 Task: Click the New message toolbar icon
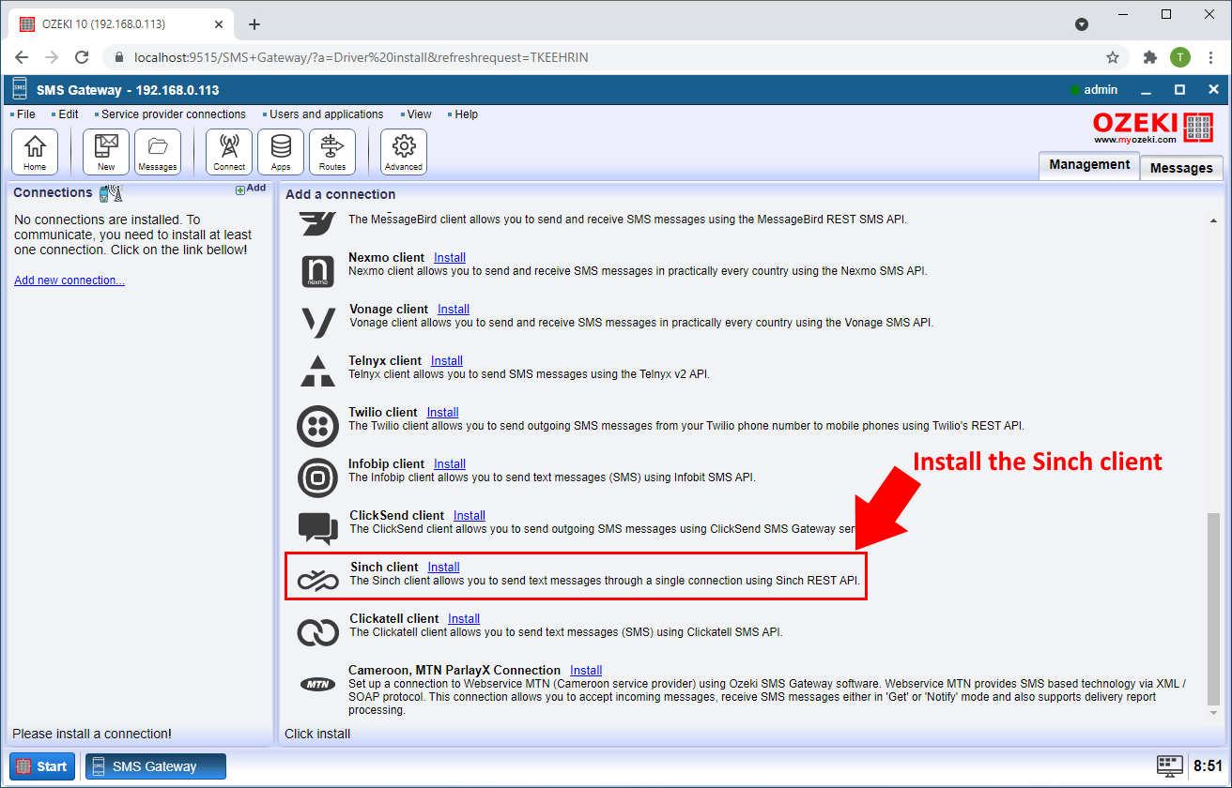point(106,152)
